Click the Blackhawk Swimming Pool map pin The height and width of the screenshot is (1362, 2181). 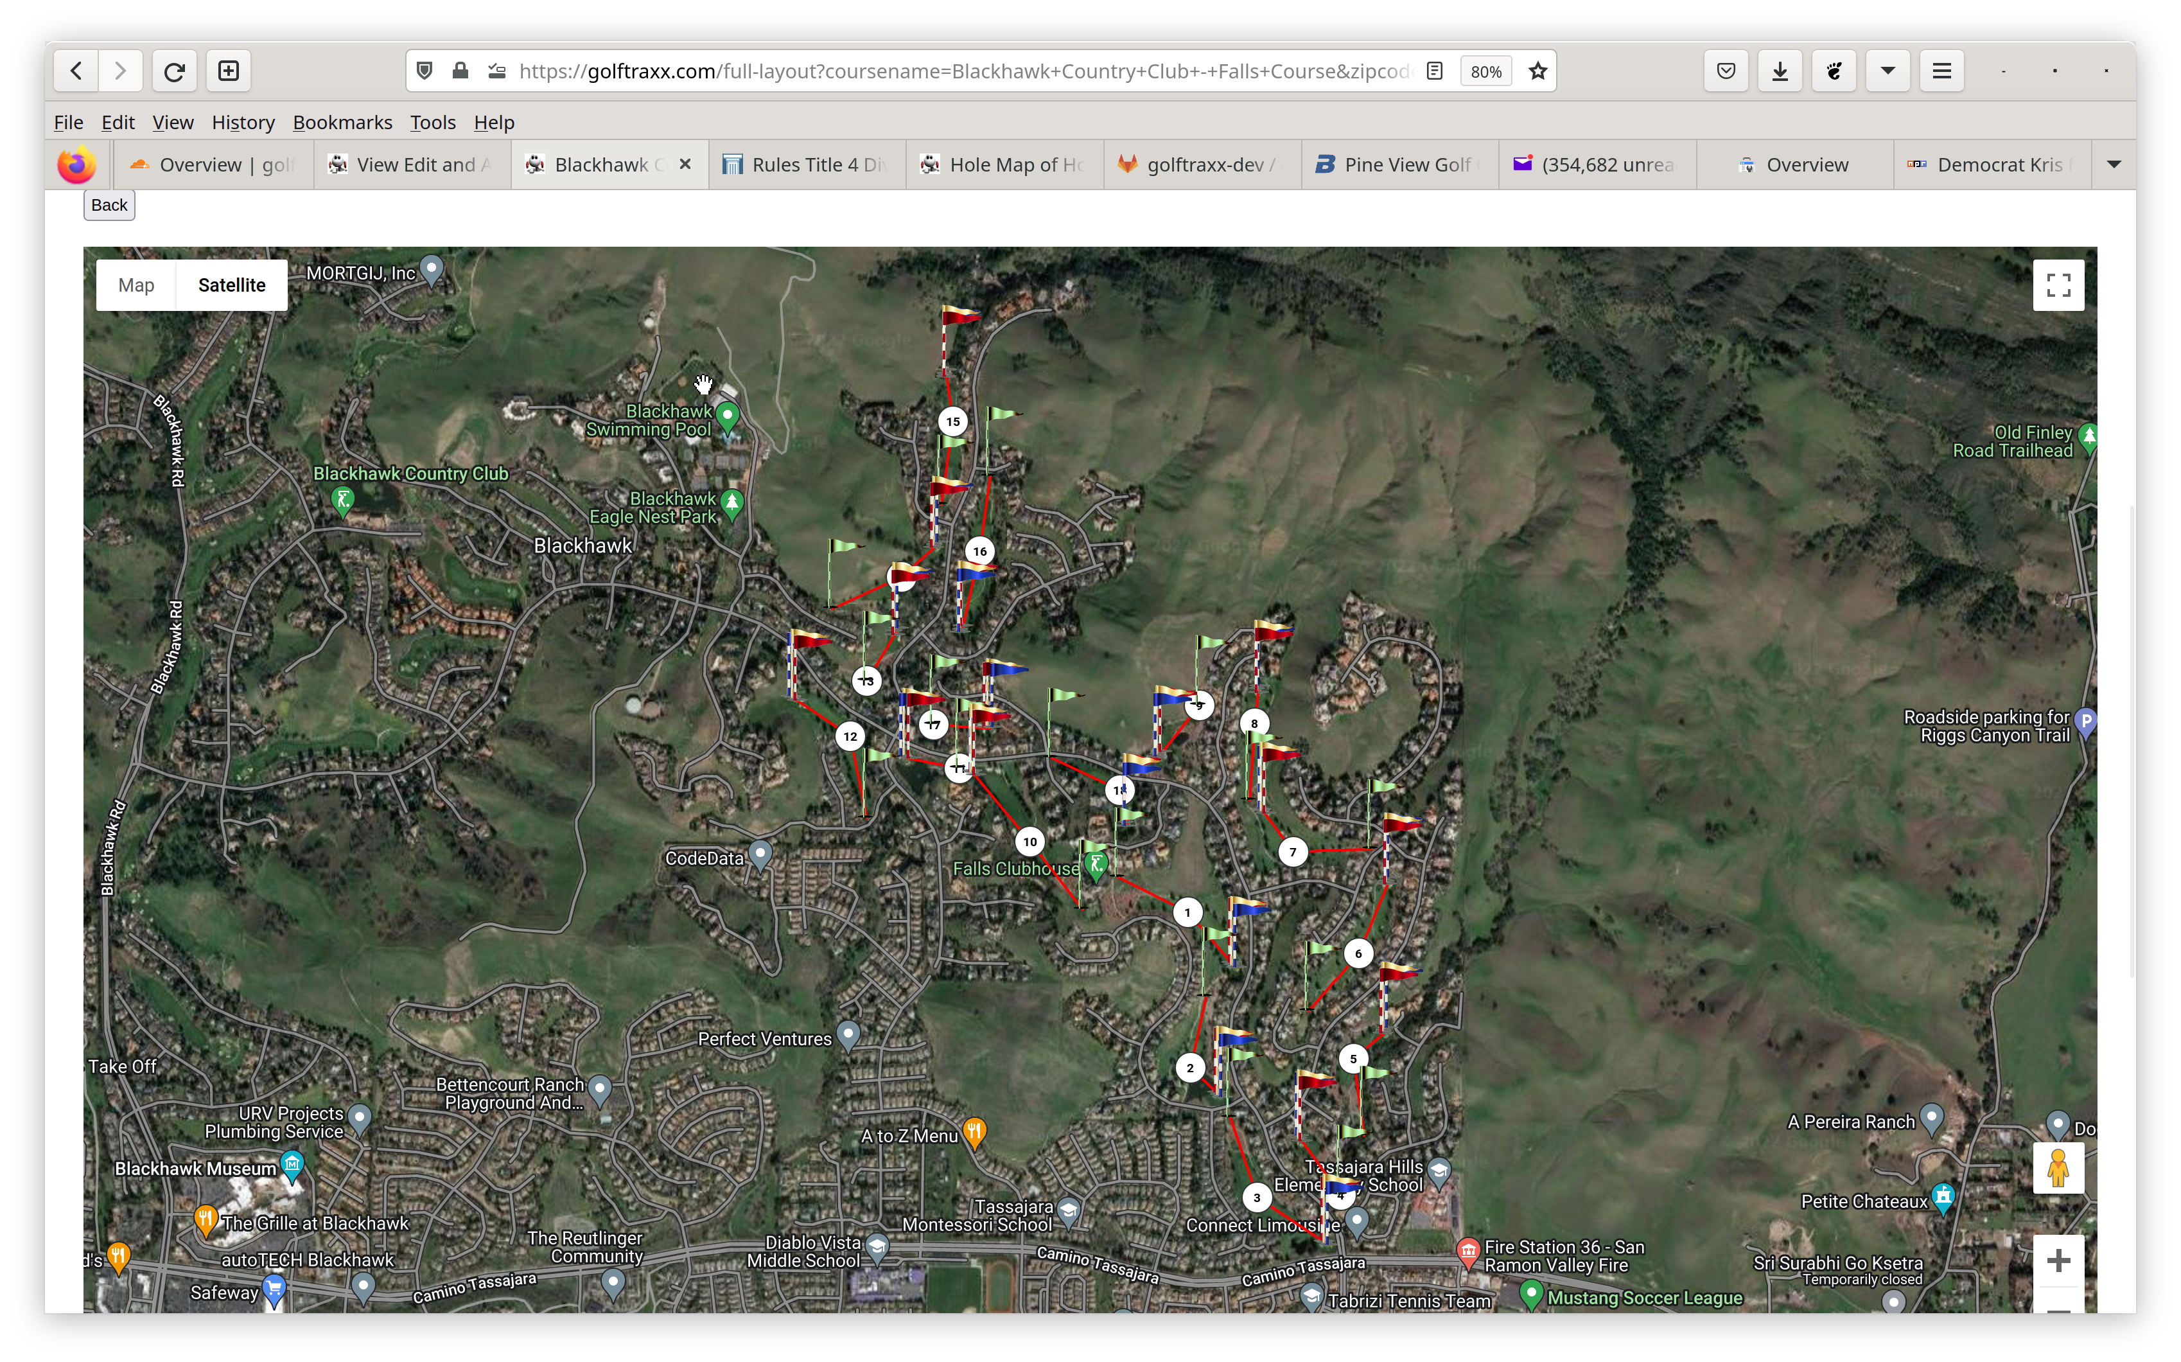(728, 417)
